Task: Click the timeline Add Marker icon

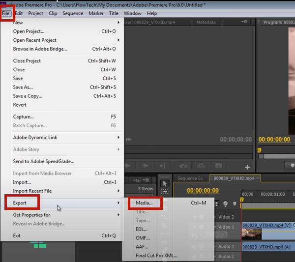Action: tap(235, 204)
